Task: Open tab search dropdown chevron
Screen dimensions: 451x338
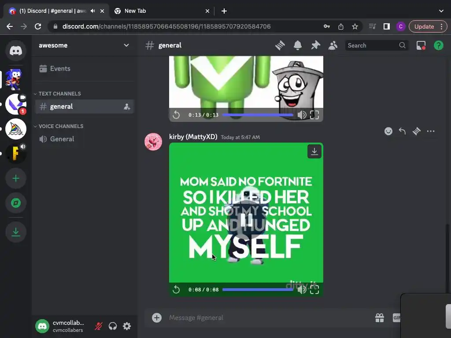Action: tap(441, 11)
